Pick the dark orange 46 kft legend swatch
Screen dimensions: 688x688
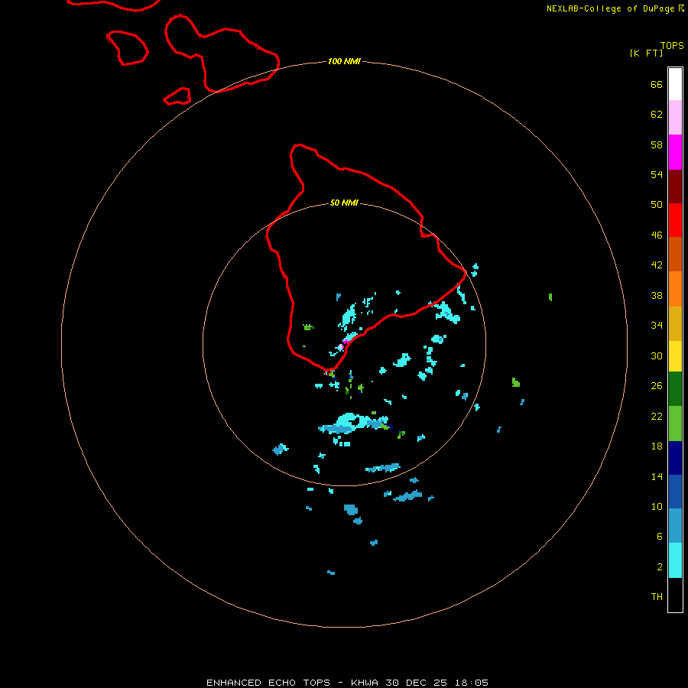675,254
